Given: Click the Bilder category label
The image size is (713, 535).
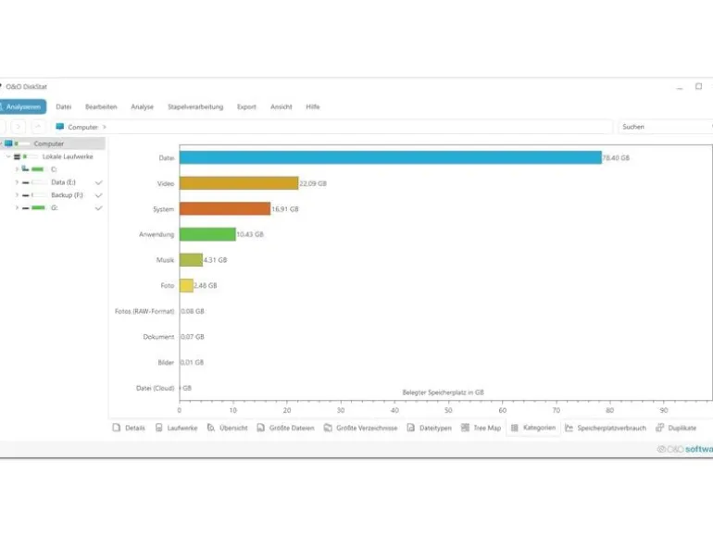Looking at the screenshot, I should [166, 362].
